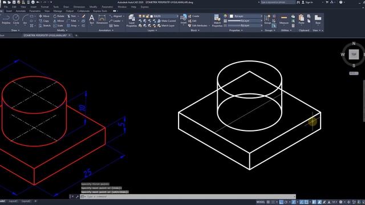This screenshot has height=205, width=365.
Task: Open the Measure tool
Action: pyautogui.click(x=284, y=19)
